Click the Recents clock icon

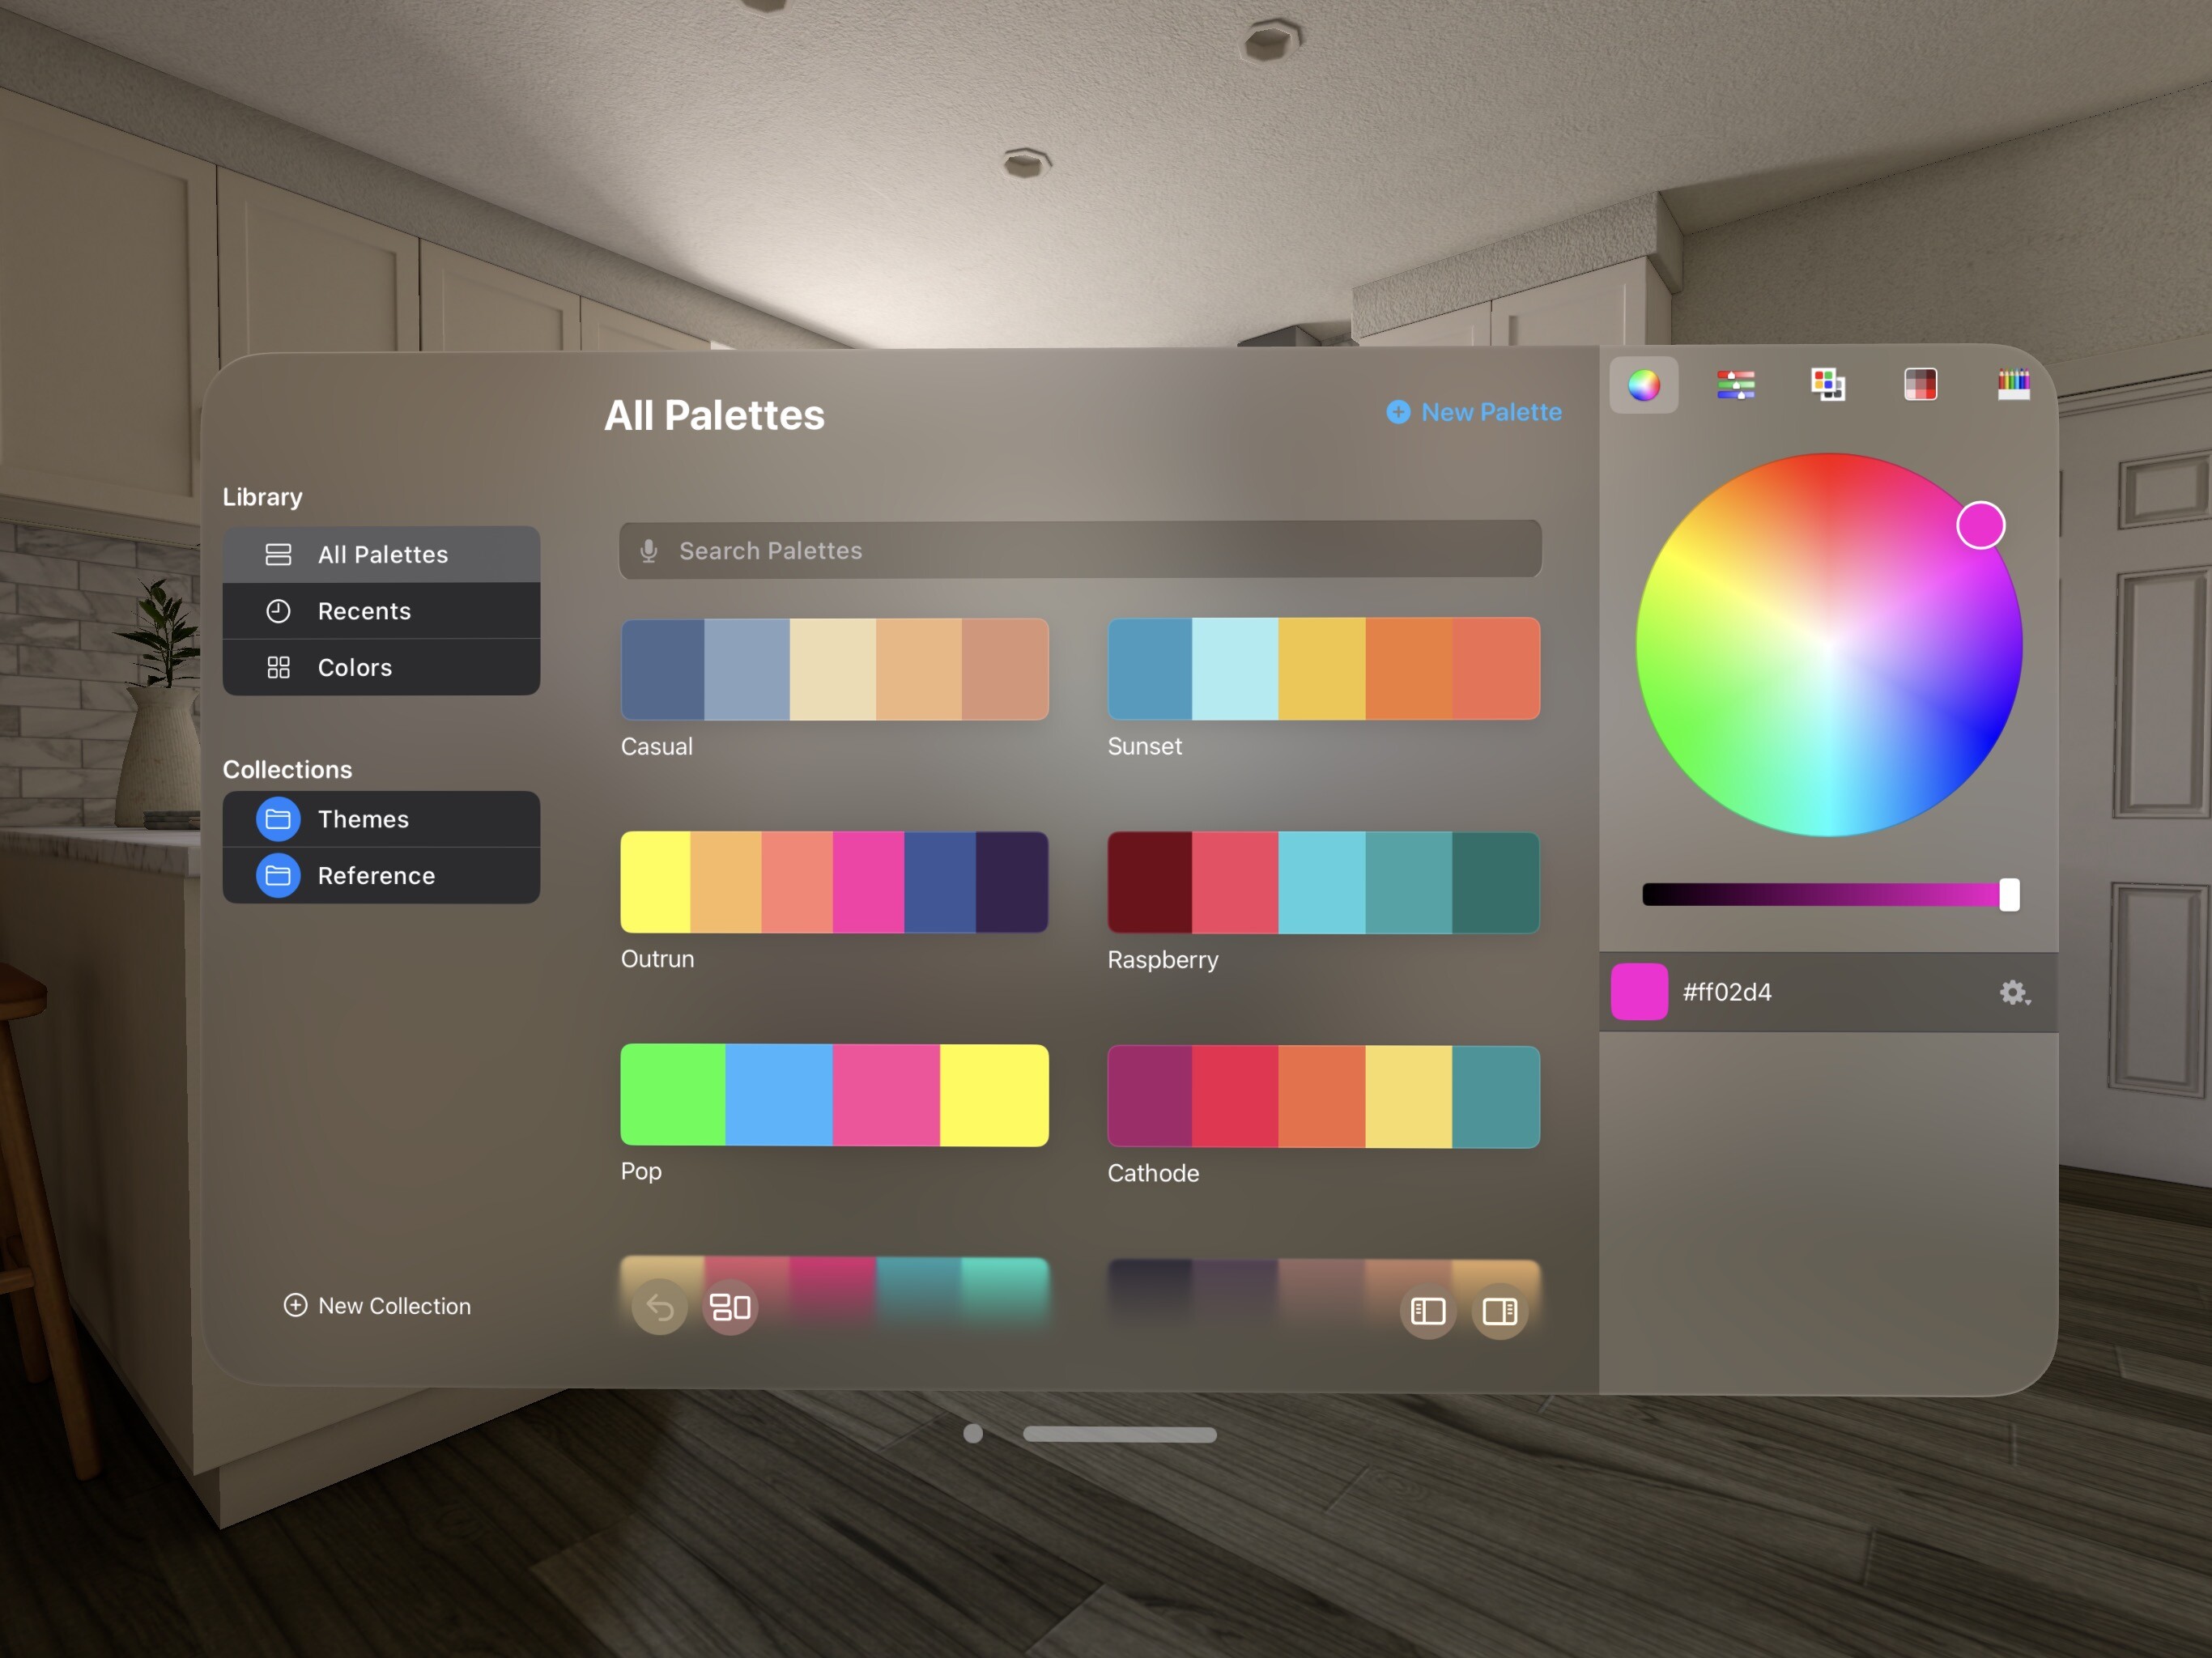pos(278,611)
